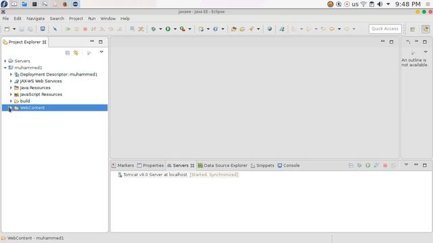
Task: Open the External Tools dropdown arrow
Action: click(x=189, y=29)
